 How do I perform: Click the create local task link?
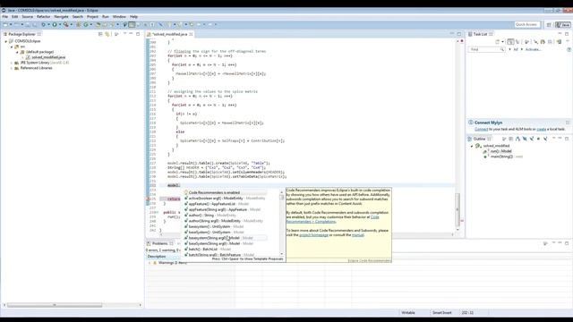[x=541, y=129]
